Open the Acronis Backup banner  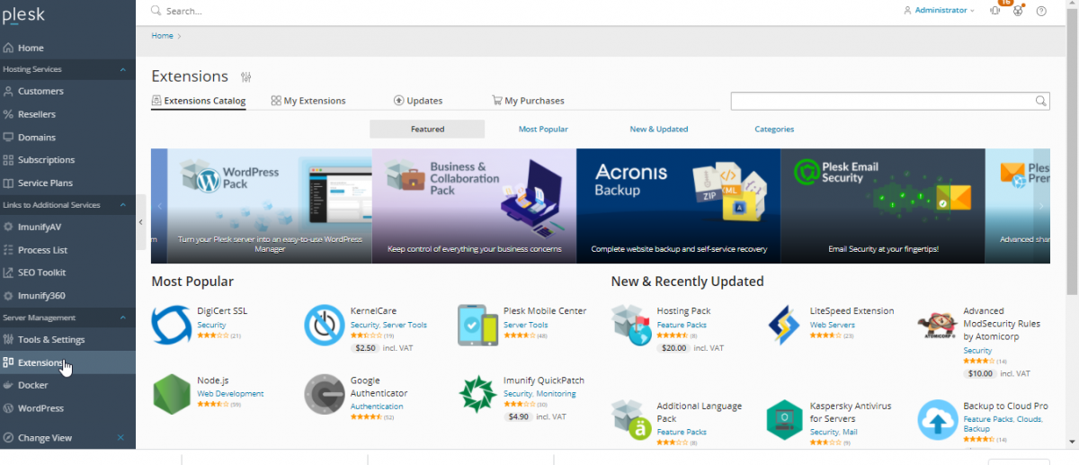tap(678, 206)
